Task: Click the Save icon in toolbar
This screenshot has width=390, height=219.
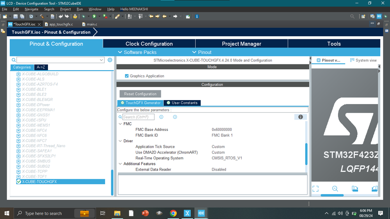Action: (16, 16)
